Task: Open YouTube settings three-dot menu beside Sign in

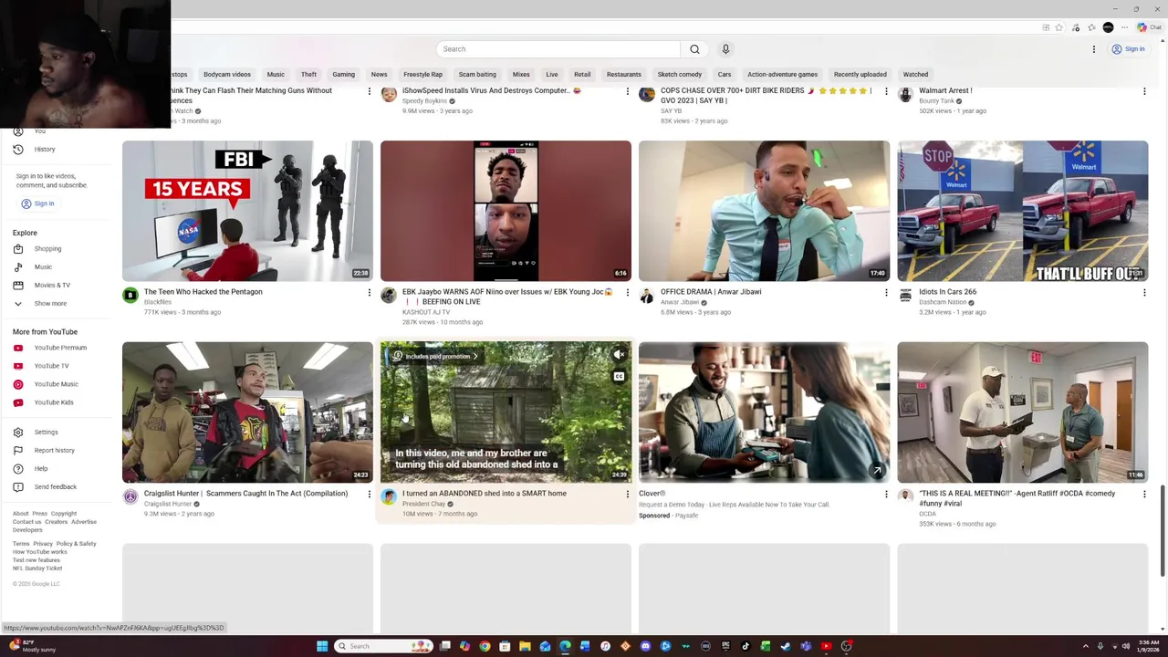Action: (x=1093, y=49)
